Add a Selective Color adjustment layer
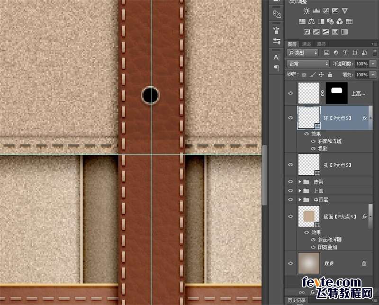Screen dimensions: 379x305 tap(335, 32)
